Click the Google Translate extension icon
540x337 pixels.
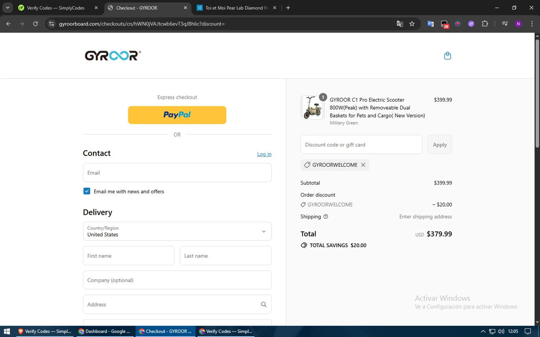[x=431, y=24]
